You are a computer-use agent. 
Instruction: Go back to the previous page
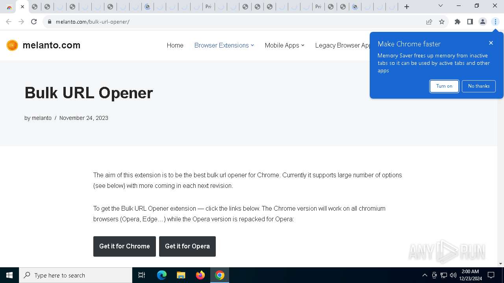pos(9,22)
